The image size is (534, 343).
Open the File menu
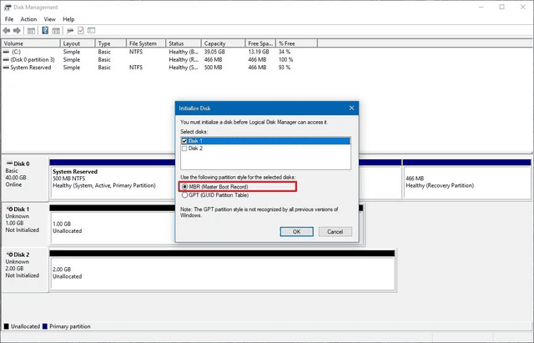pyautogui.click(x=9, y=19)
